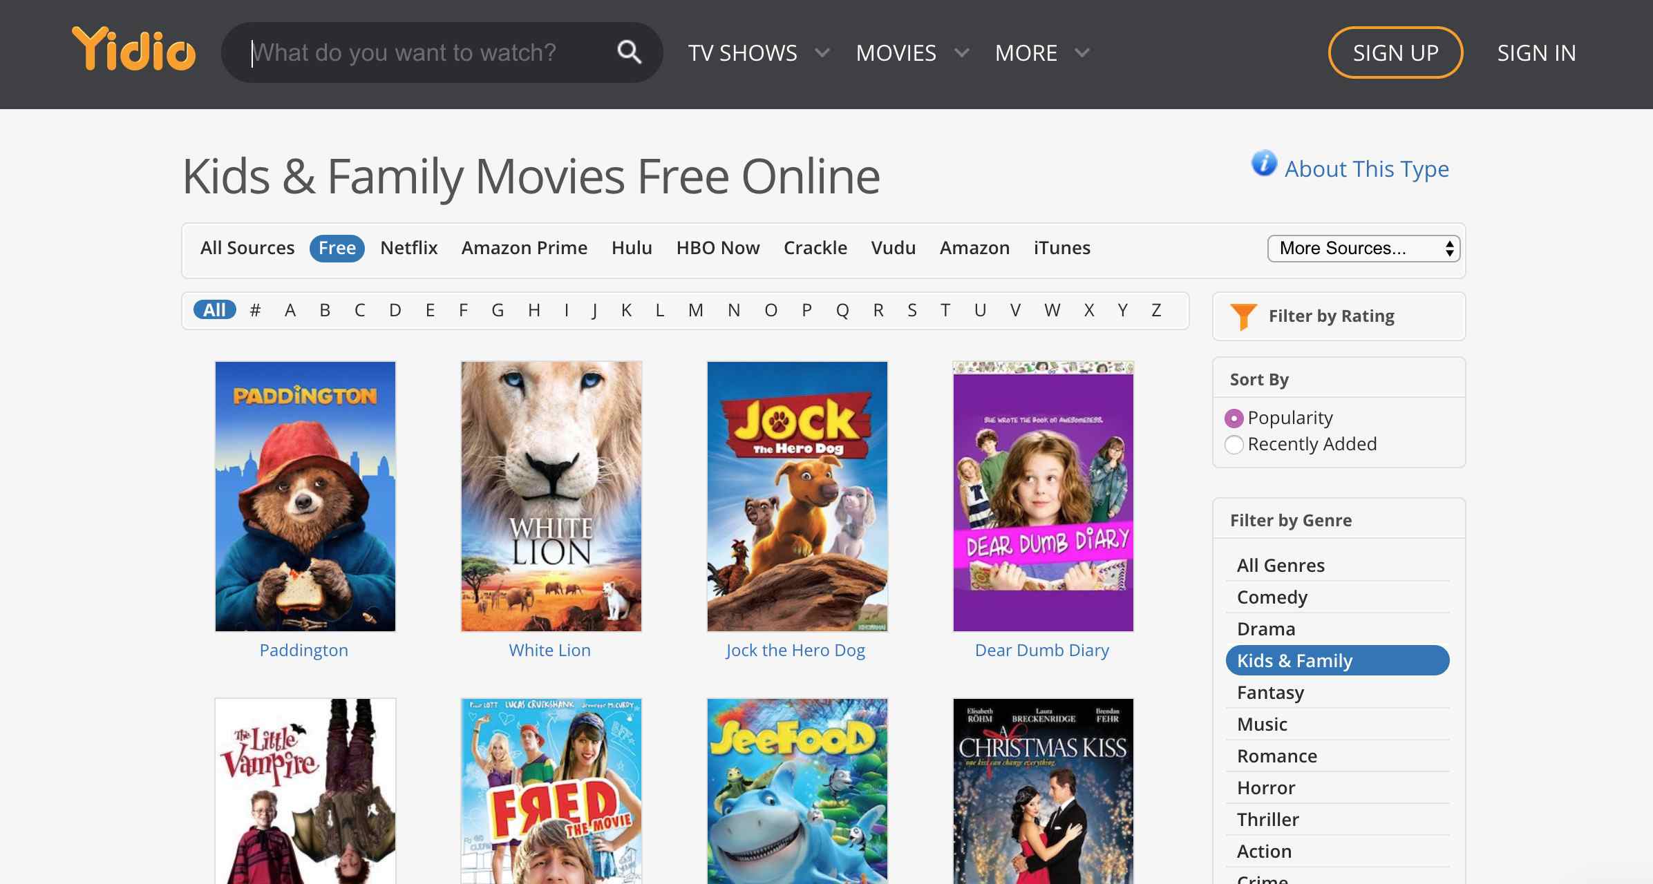Select the Amazon source tab
Viewport: 1653px width, 884px height.
click(x=974, y=248)
